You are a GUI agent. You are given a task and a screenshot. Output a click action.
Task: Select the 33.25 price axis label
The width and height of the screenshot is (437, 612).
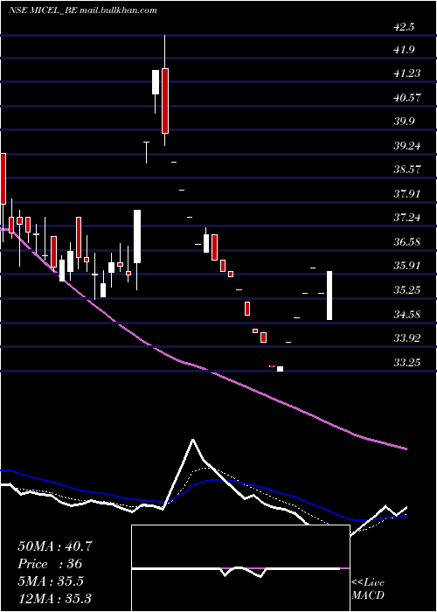click(x=407, y=363)
